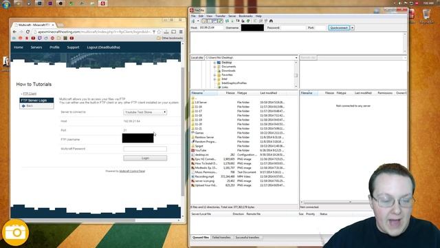The width and height of the screenshot is (440, 248).
Task: Click the Home link in Multicraft nav
Action: [19, 48]
